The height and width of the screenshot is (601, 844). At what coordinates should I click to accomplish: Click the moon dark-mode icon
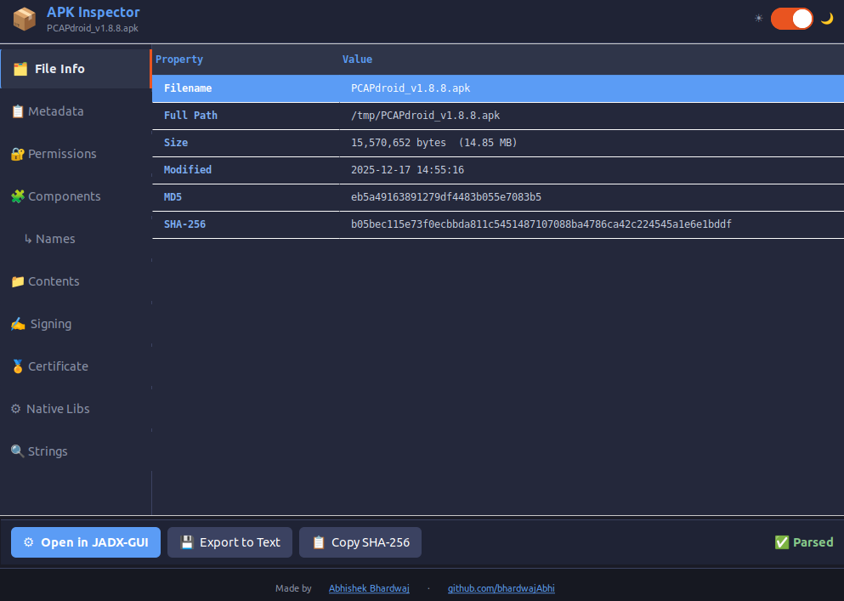click(827, 19)
